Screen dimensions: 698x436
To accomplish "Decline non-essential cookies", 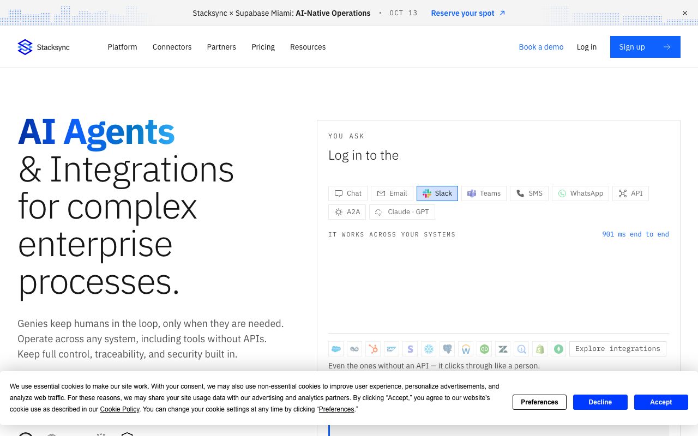I will coord(600,402).
